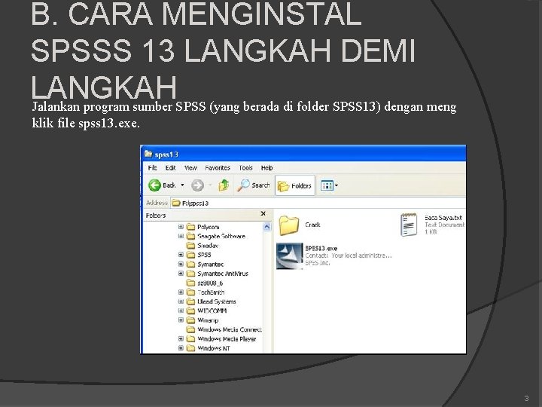This screenshot has width=542, height=407.
Task: Open the File menu
Action: point(152,168)
